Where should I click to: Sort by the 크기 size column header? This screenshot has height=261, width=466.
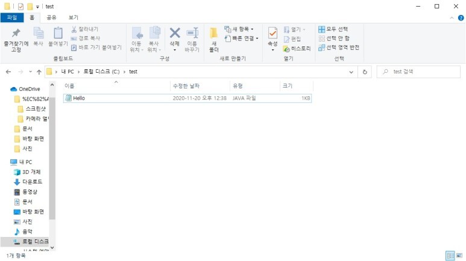297,86
